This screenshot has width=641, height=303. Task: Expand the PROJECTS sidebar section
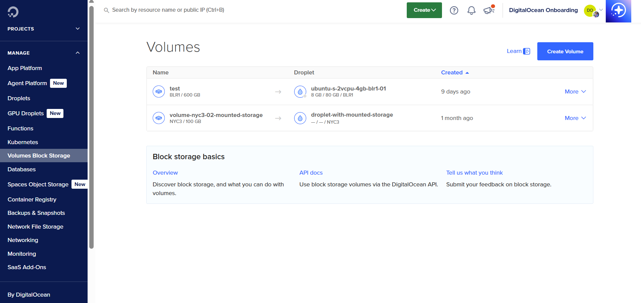pos(77,29)
